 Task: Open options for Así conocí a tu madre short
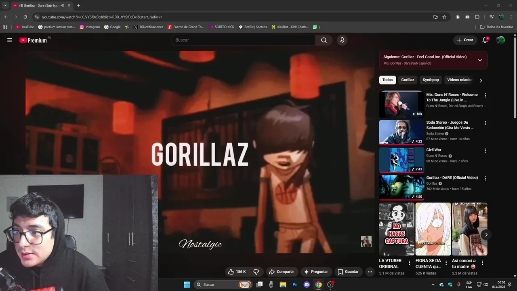pos(482,263)
